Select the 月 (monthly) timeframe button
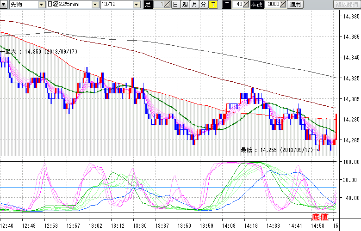The width and height of the screenshot is (361, 231). click(194, 5)
